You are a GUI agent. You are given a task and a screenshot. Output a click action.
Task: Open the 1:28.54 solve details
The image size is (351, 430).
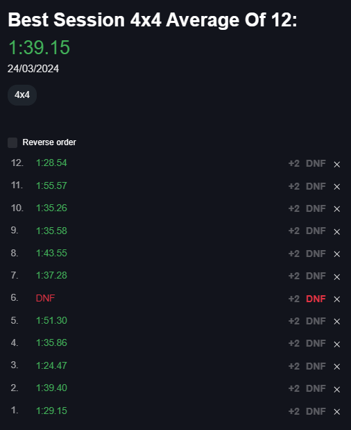point(51,163)
